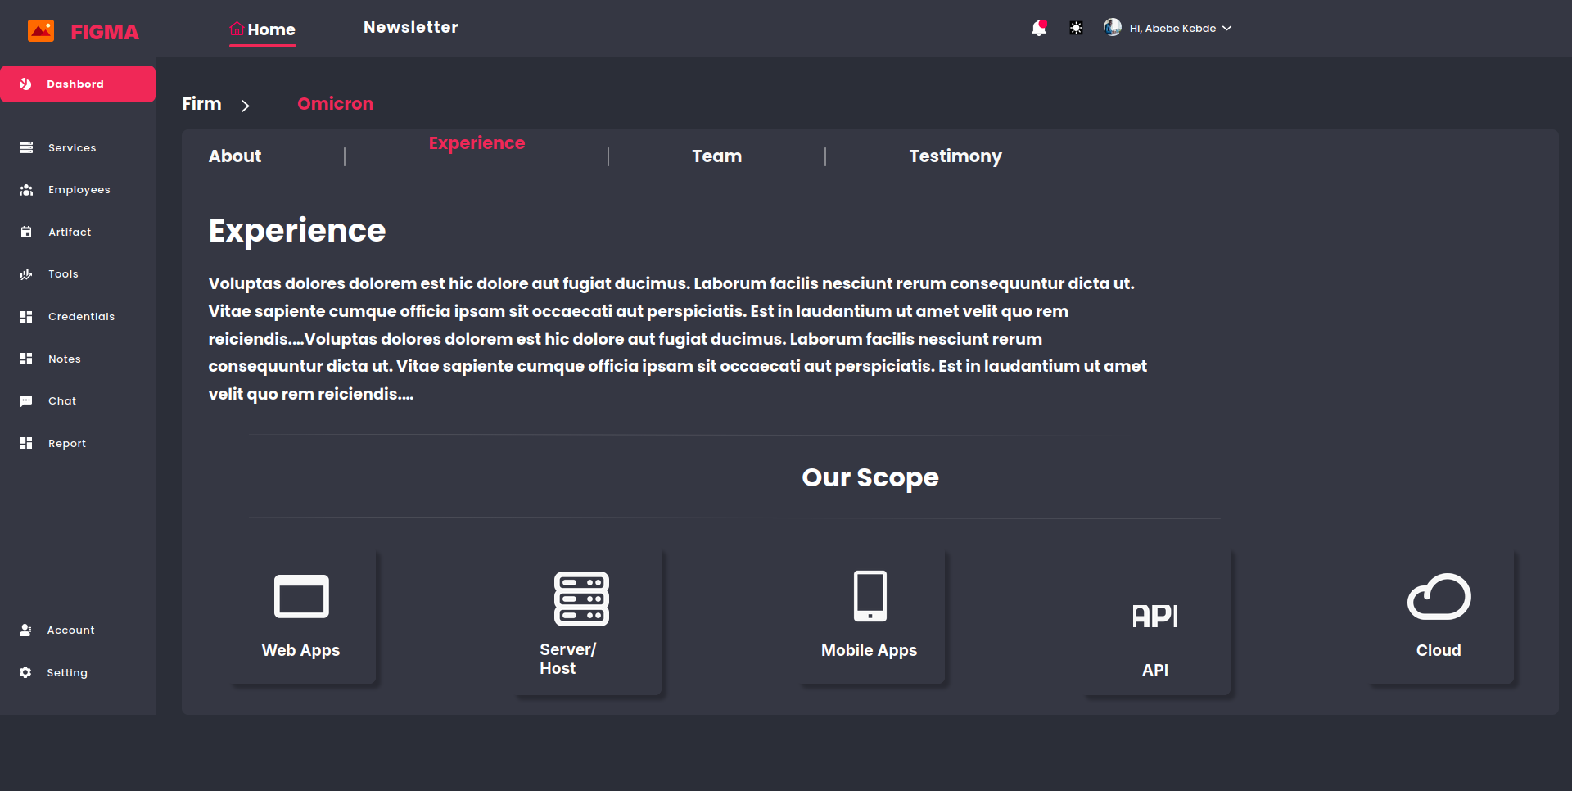Click the Mobile Apps phone icon
This screenshot has height=791, width=1572.
pyautogui.click(x=870, y=596)
